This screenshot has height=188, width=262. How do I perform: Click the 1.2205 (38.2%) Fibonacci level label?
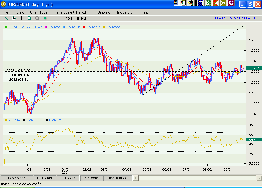click(18, 70)
